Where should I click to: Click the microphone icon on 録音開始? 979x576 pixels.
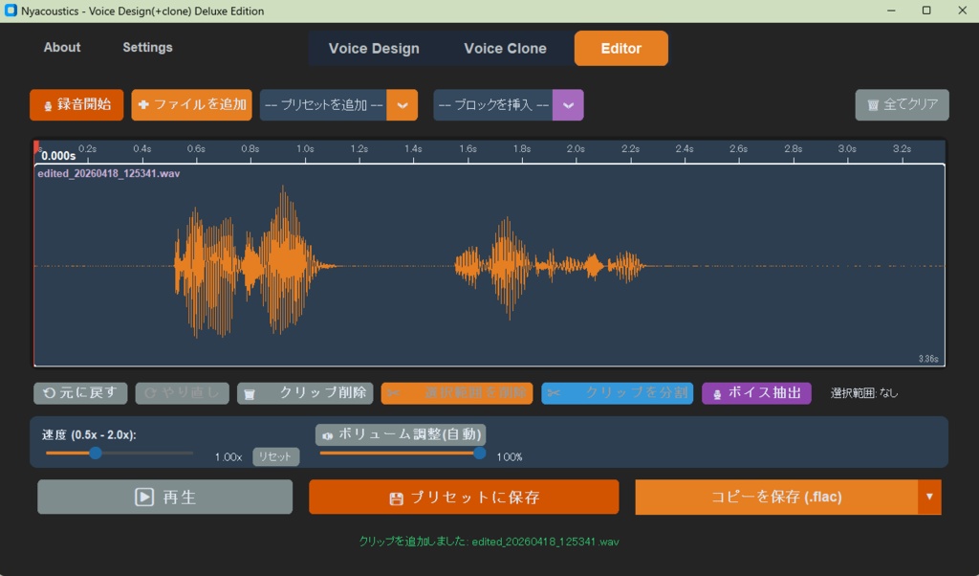point(47,105)
